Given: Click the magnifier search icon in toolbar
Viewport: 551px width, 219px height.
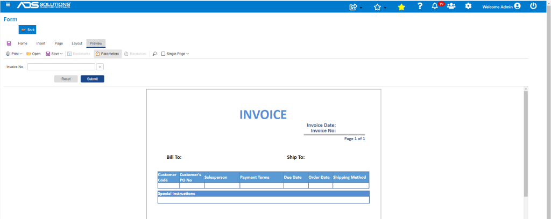Looking at the screenshot, I should click(x=154, y=54).
